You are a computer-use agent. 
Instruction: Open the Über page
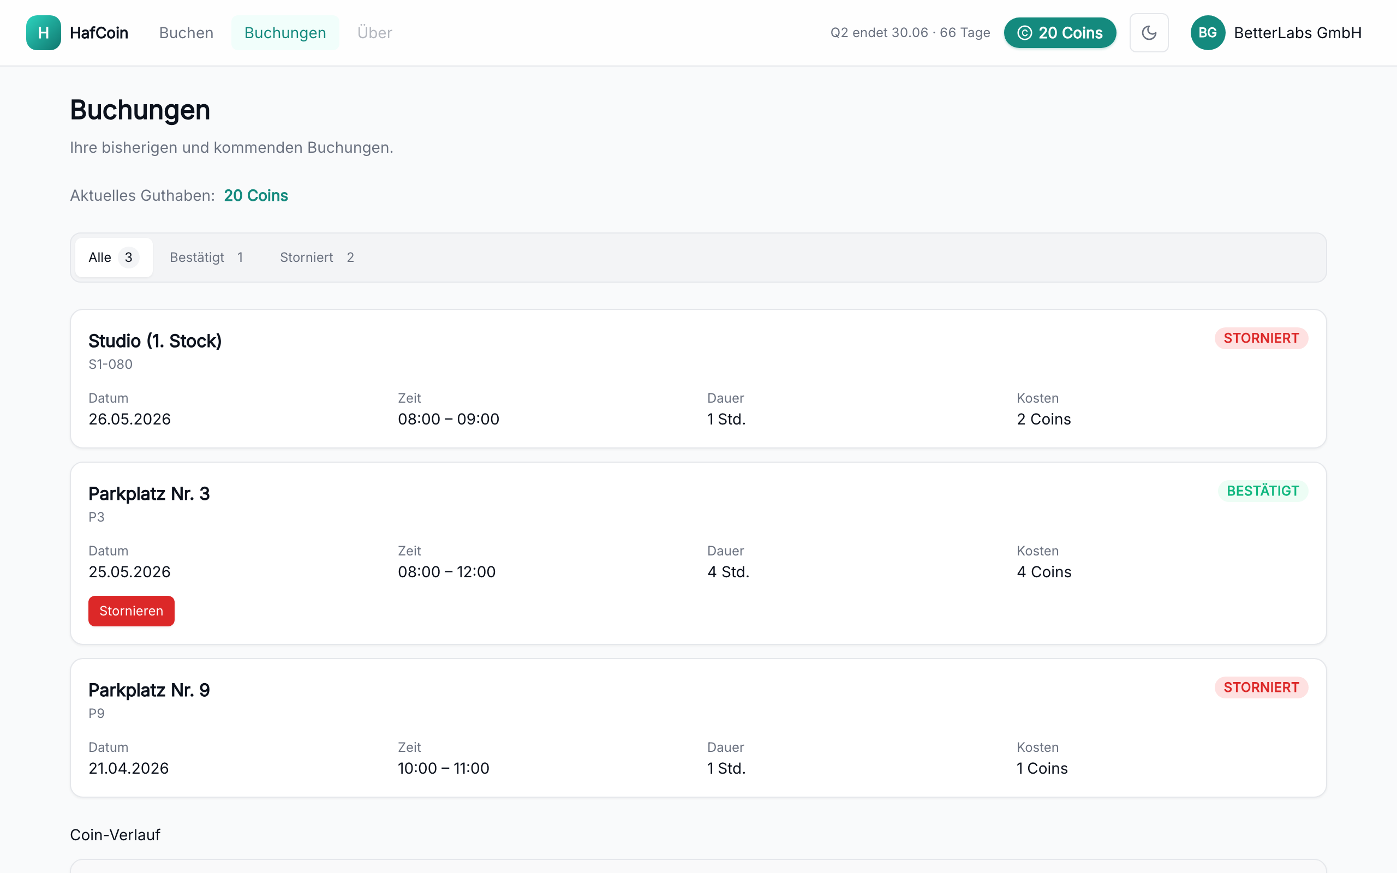tap(375, 33)
